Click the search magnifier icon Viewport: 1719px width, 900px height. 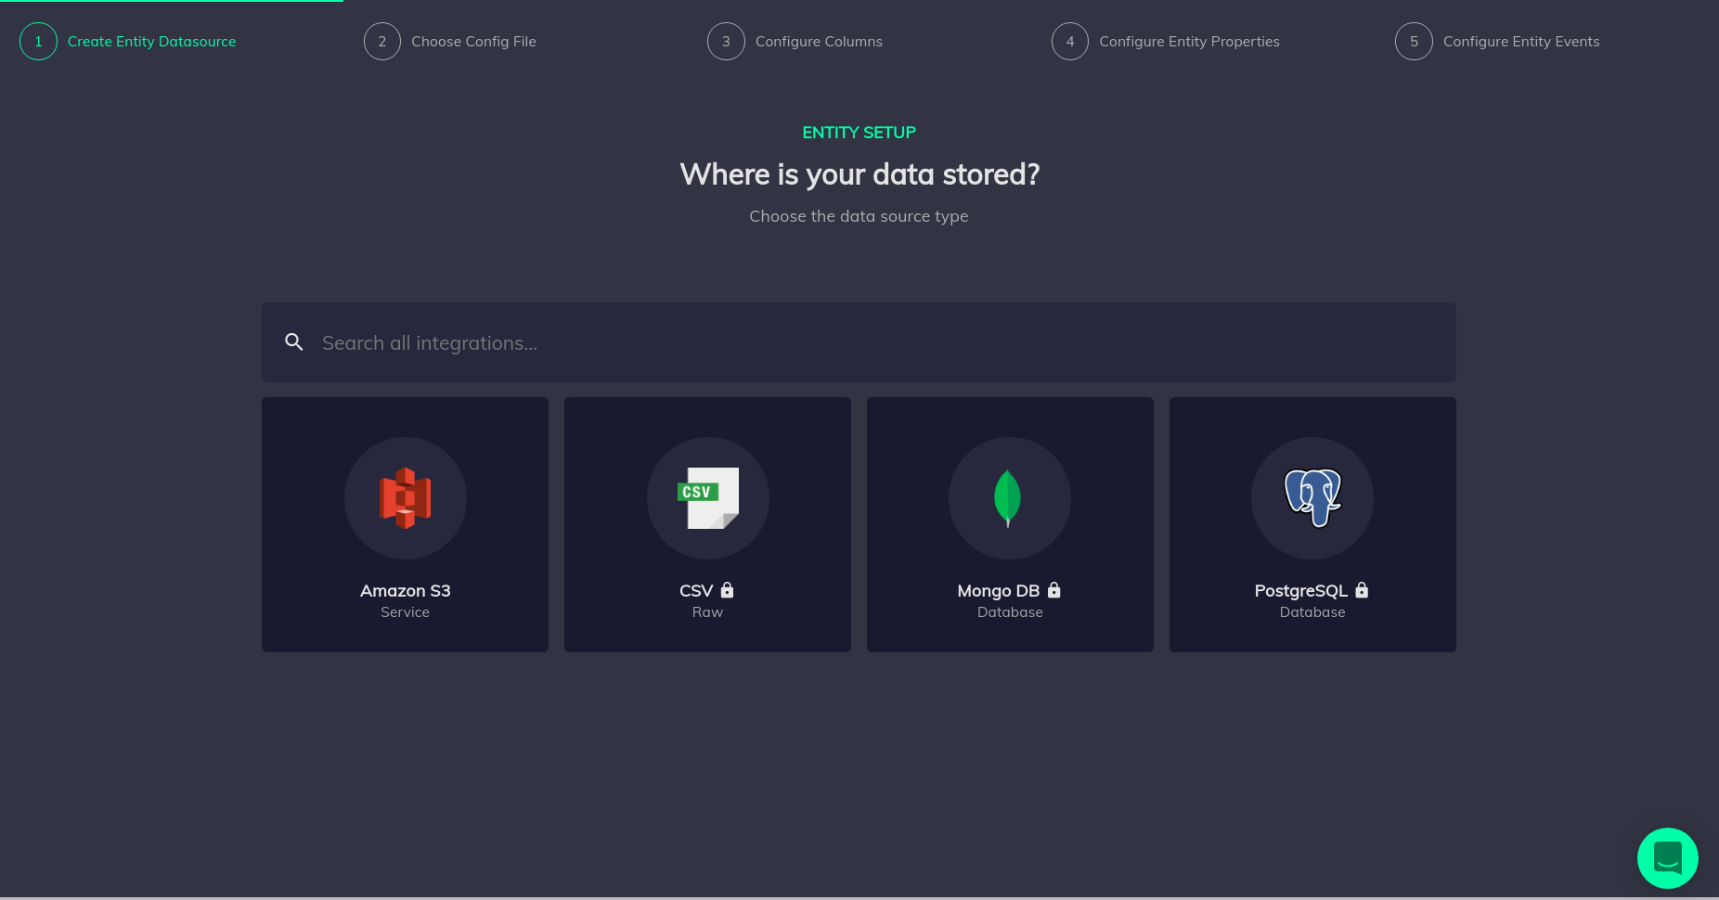click(x=294, y=342)
